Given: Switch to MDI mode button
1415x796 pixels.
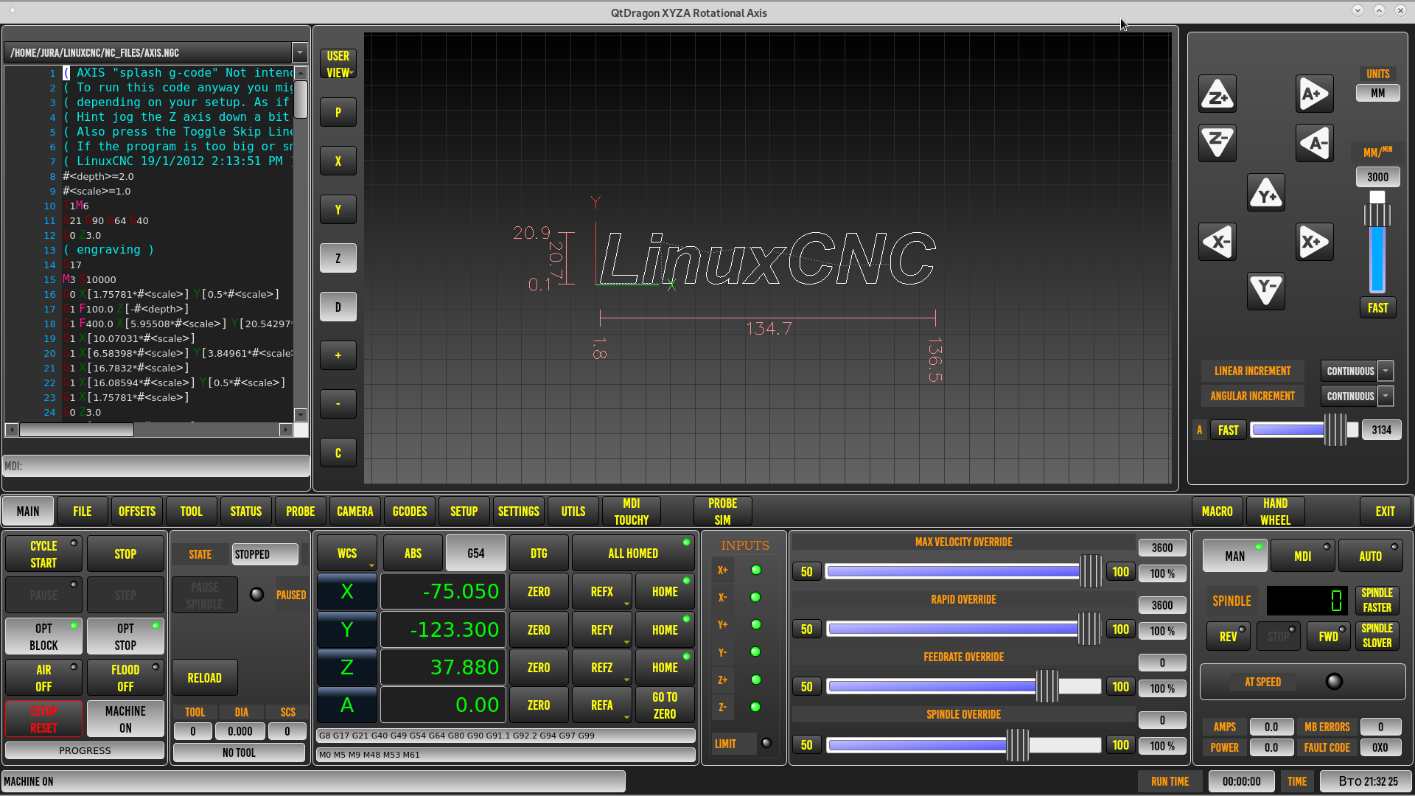Looking at the screenshot, I should pos(1303,556).
